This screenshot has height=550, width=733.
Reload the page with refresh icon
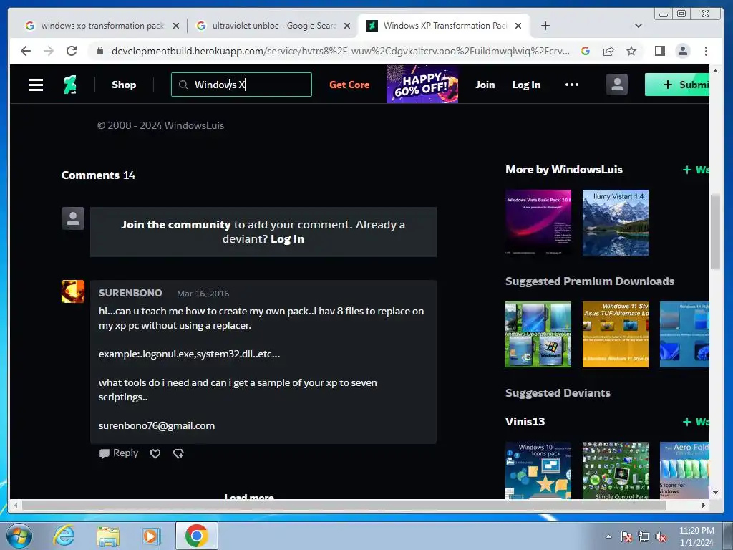tap(72, 51)
